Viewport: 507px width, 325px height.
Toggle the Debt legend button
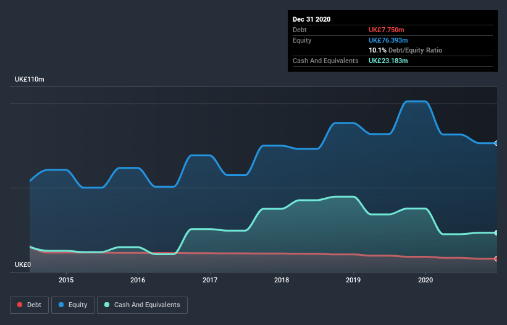pyautogui.click(x=29, y=305)
